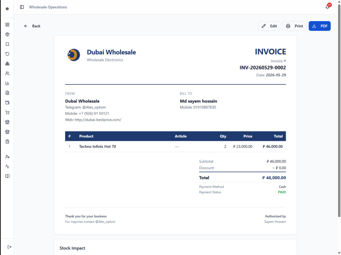Viewport: 341px width, 255px height.
Task: Open the dashboard grid icon in sidebar
Action: (7, 25)
